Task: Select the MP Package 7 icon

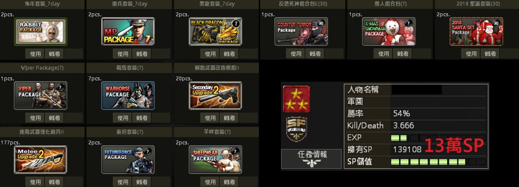Action: tap(128, 32)
